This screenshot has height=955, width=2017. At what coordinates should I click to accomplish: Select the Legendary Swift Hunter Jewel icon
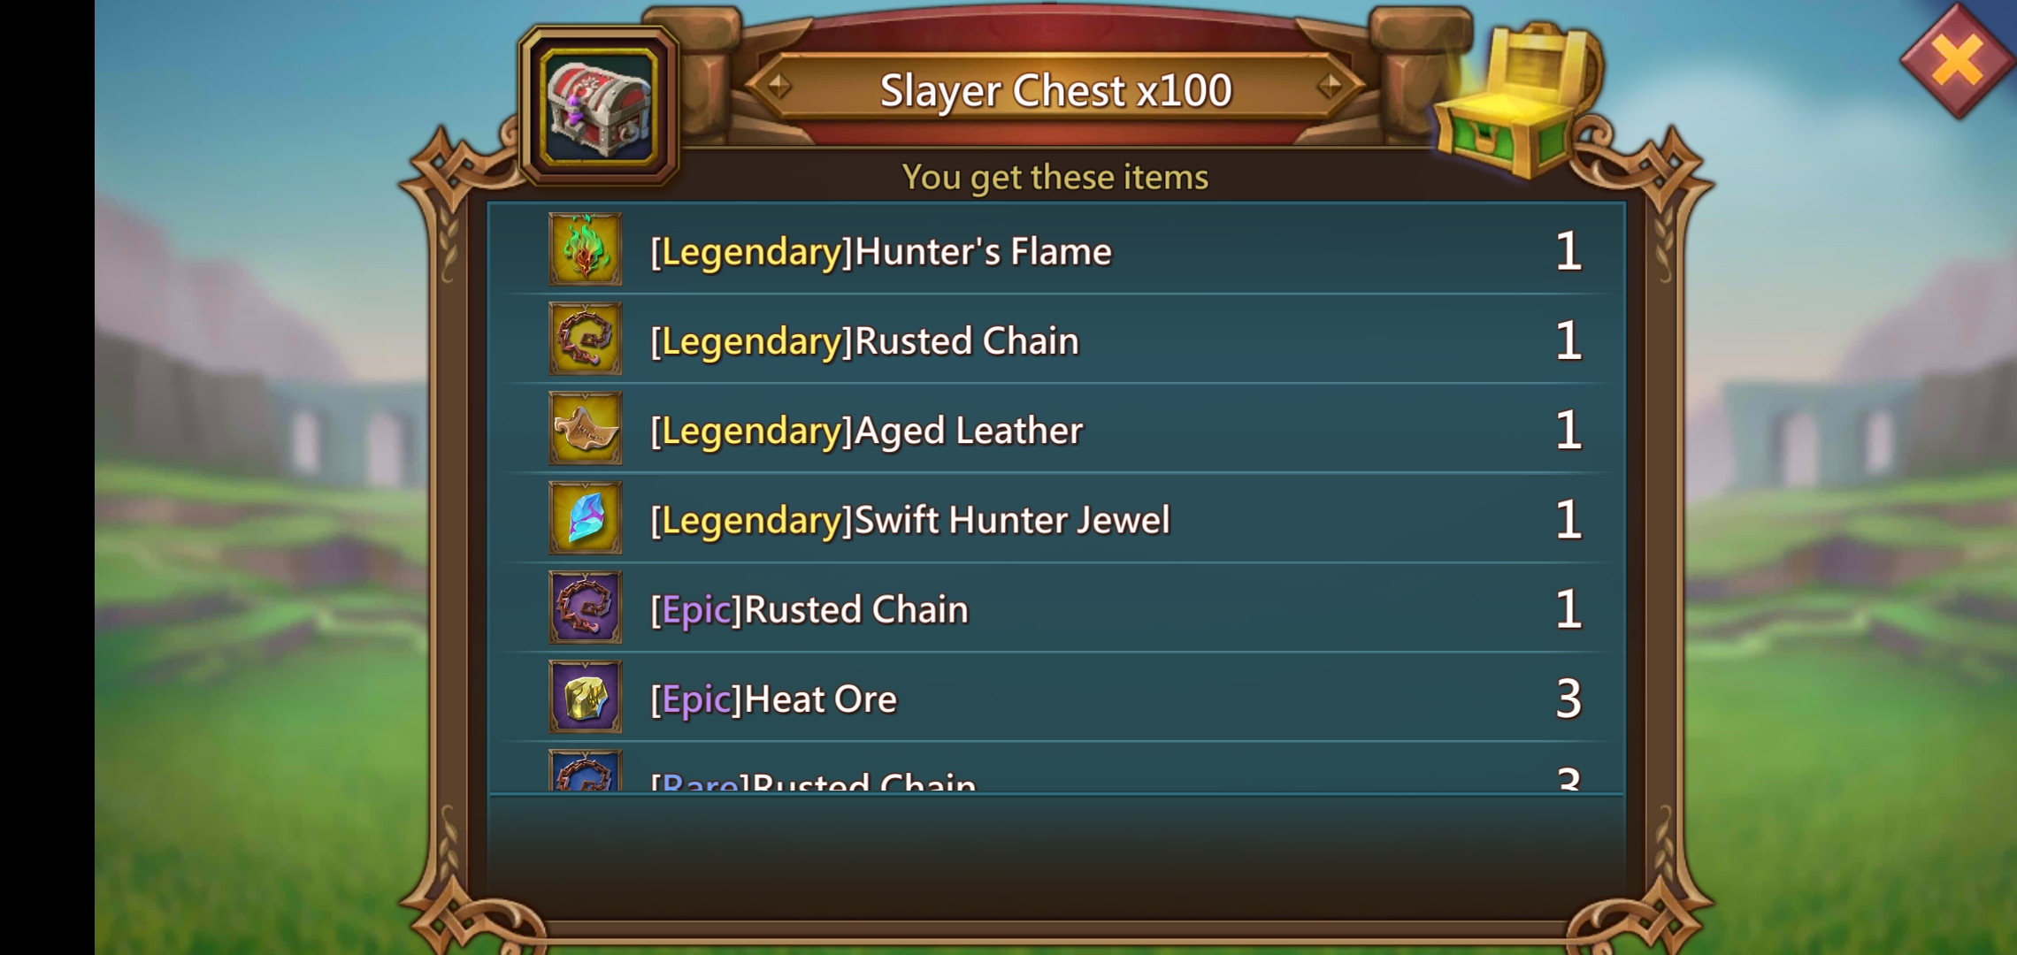point(585,518)
